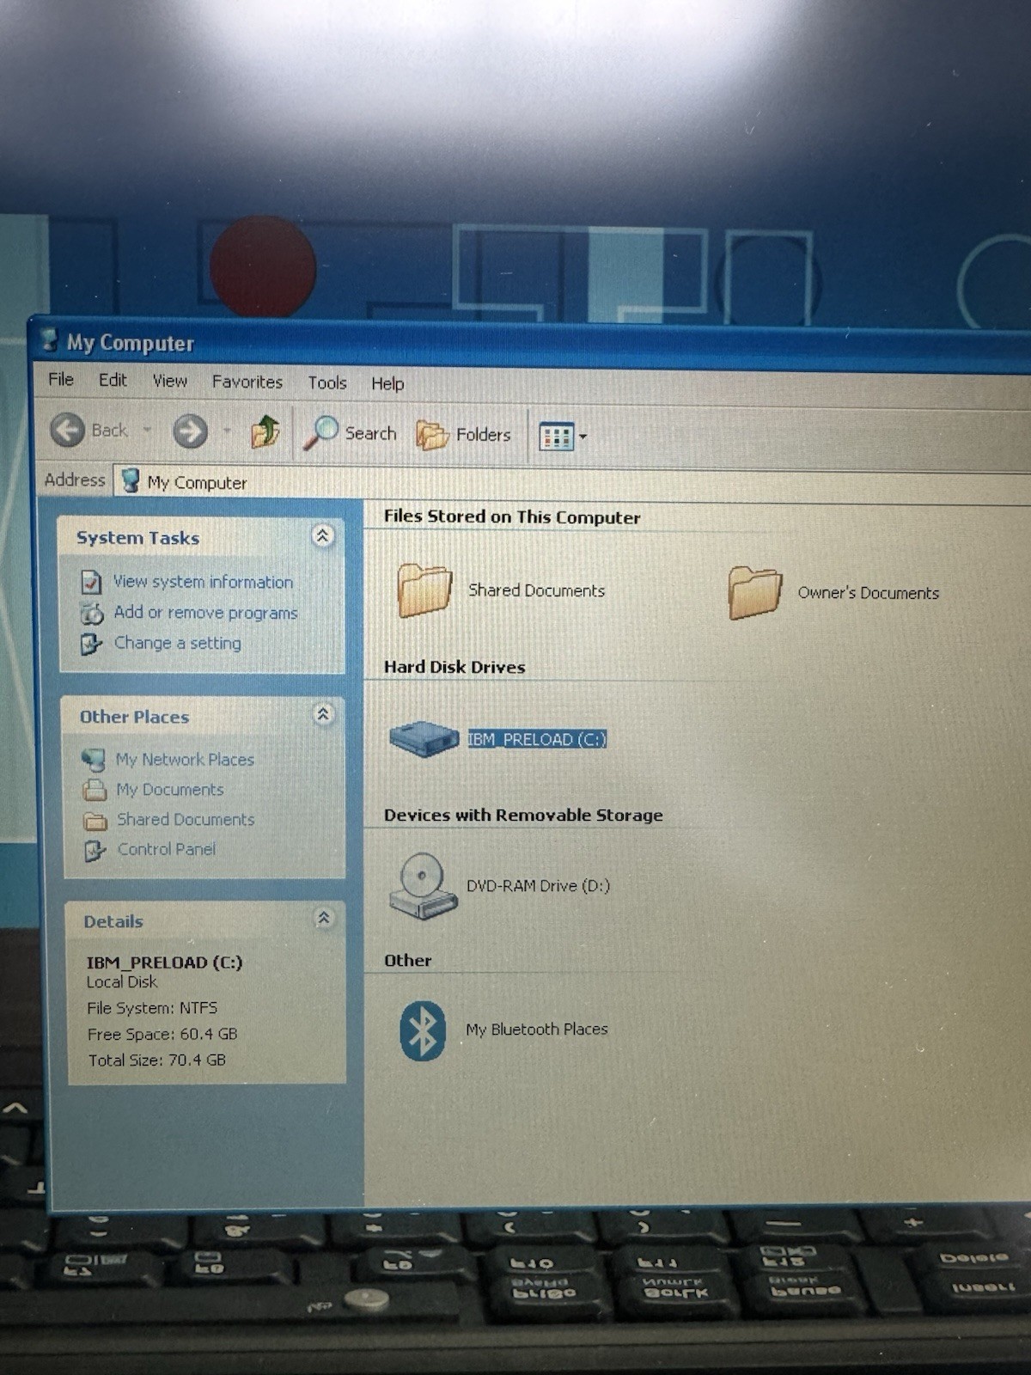
Task: Collapse the Details panel
Action: point(324,918)
